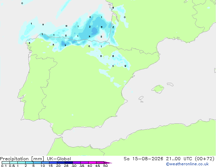Click the '5' precipitation value on the map
216x167 pixels.
tap(89, 36)
